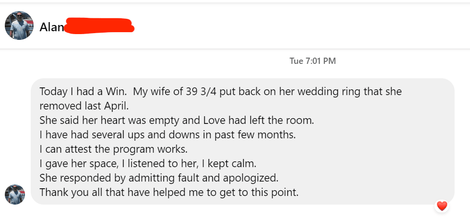470x219 pixels.
Task: Click the name Alan in the chat header
Action: (51, 27)
